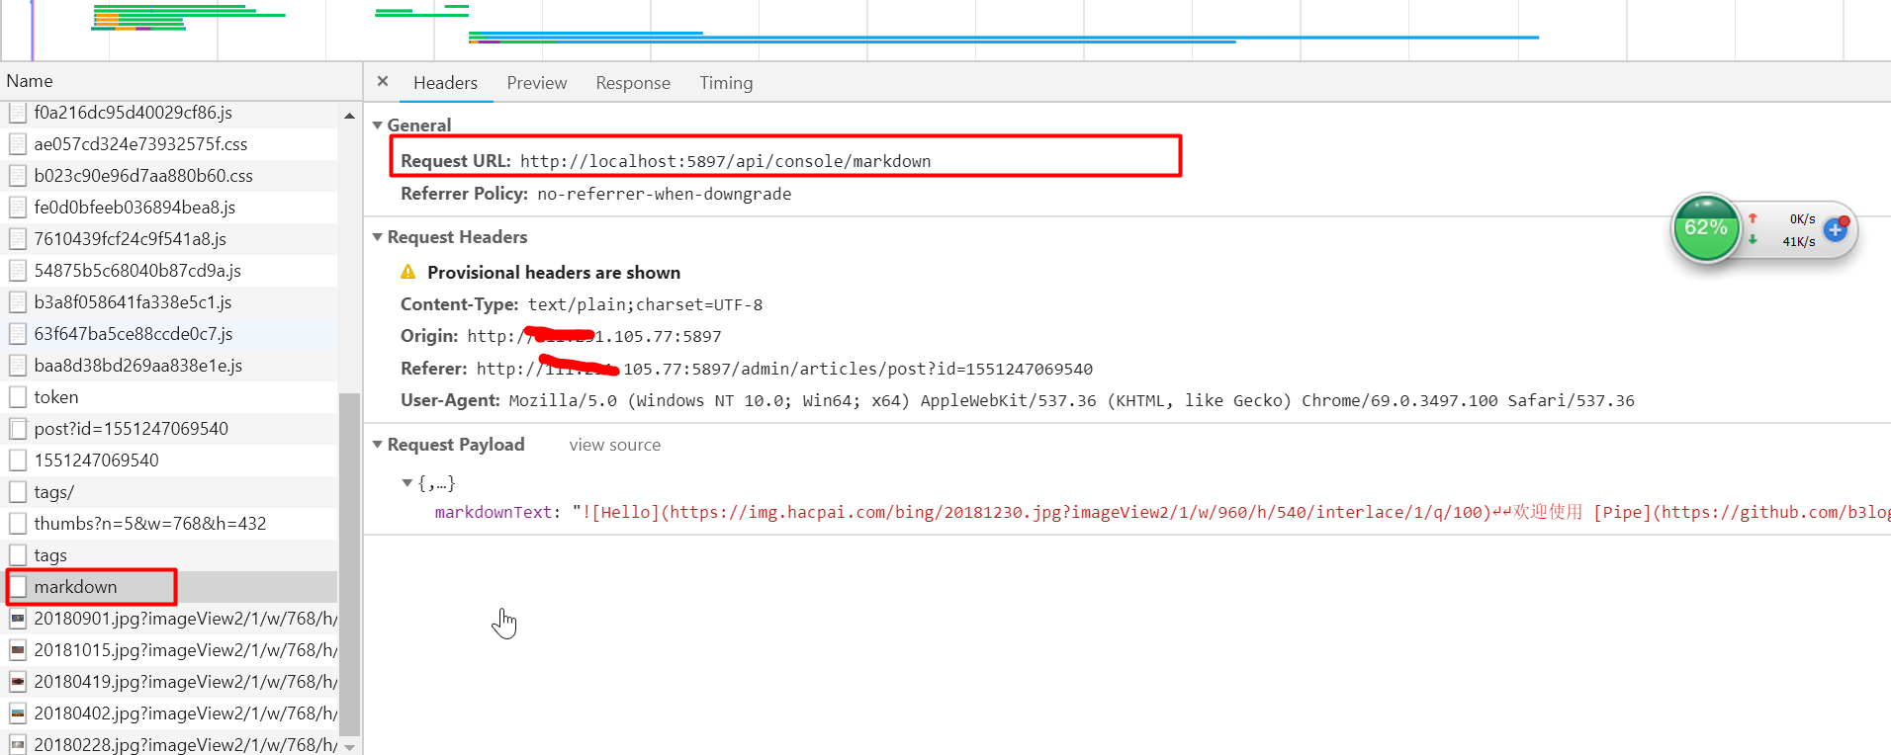Click the markdown file document icon

[18, 587]
